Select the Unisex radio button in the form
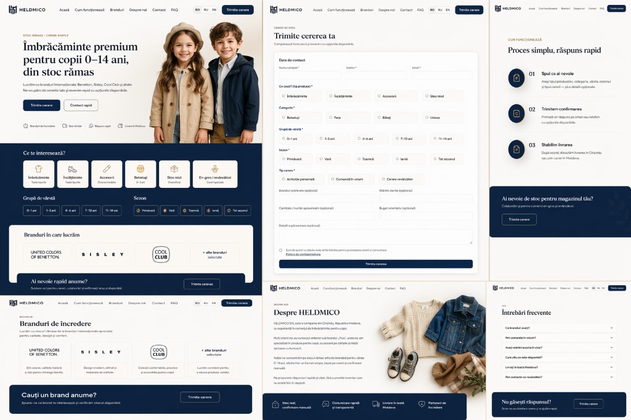 [x=426, y=117]
